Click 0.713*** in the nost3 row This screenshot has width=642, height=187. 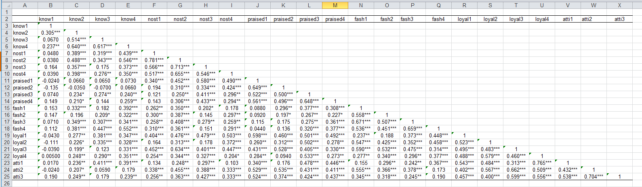tap(180, 67)
